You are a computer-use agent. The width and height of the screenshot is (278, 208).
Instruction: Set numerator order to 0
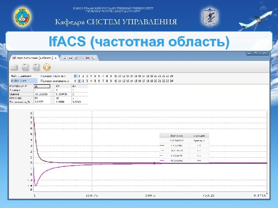[x=75, y=76]
